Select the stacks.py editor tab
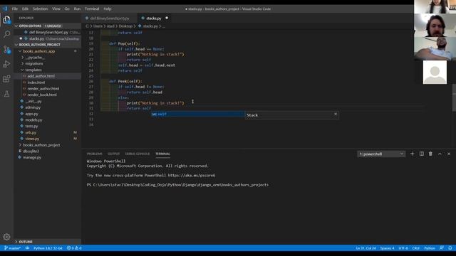Viewport: 456px width, 256px height. [x=154, y=18]
